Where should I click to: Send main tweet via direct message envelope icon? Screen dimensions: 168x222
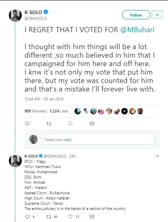coord(92,123)
